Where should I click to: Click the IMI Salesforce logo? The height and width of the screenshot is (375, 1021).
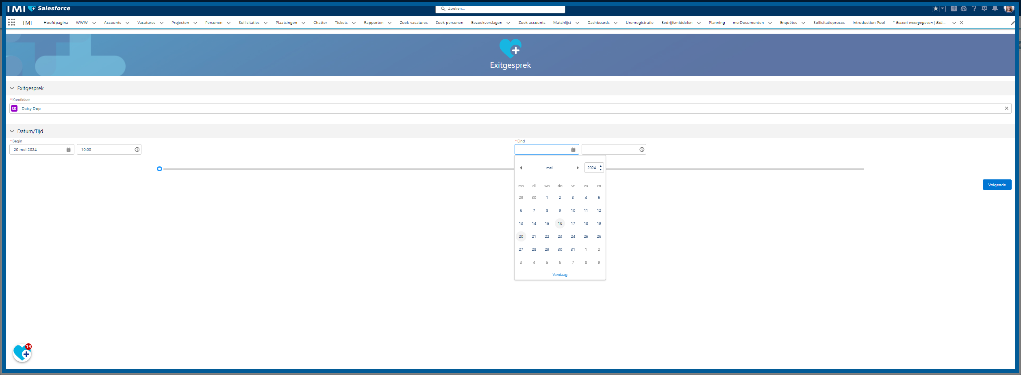pyautogui.click(x=39, y=9)
